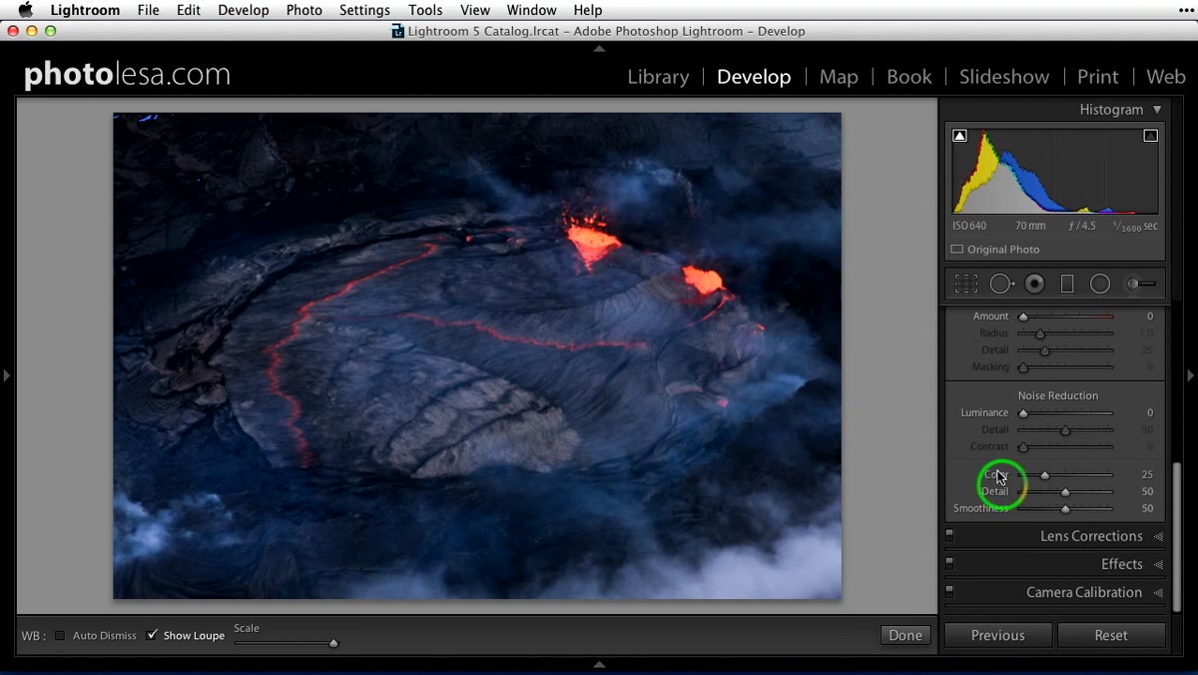The width and height of the screenshot is (1198, 675).
Task: Show the bottom filmstrip arrow
Action: [x=599, y=664]
